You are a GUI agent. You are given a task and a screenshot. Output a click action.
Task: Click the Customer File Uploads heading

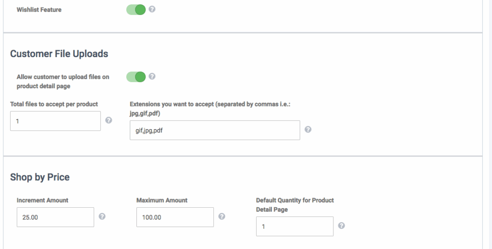click(x=59, y=54)
